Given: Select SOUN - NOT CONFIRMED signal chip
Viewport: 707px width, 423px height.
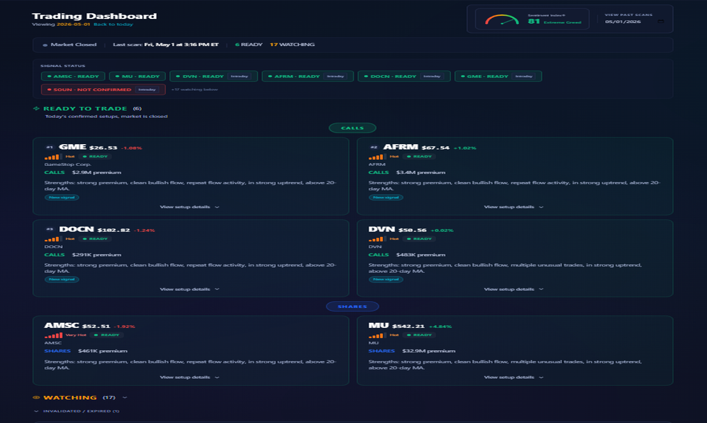Looking at the screenshot, I should 103,90.
